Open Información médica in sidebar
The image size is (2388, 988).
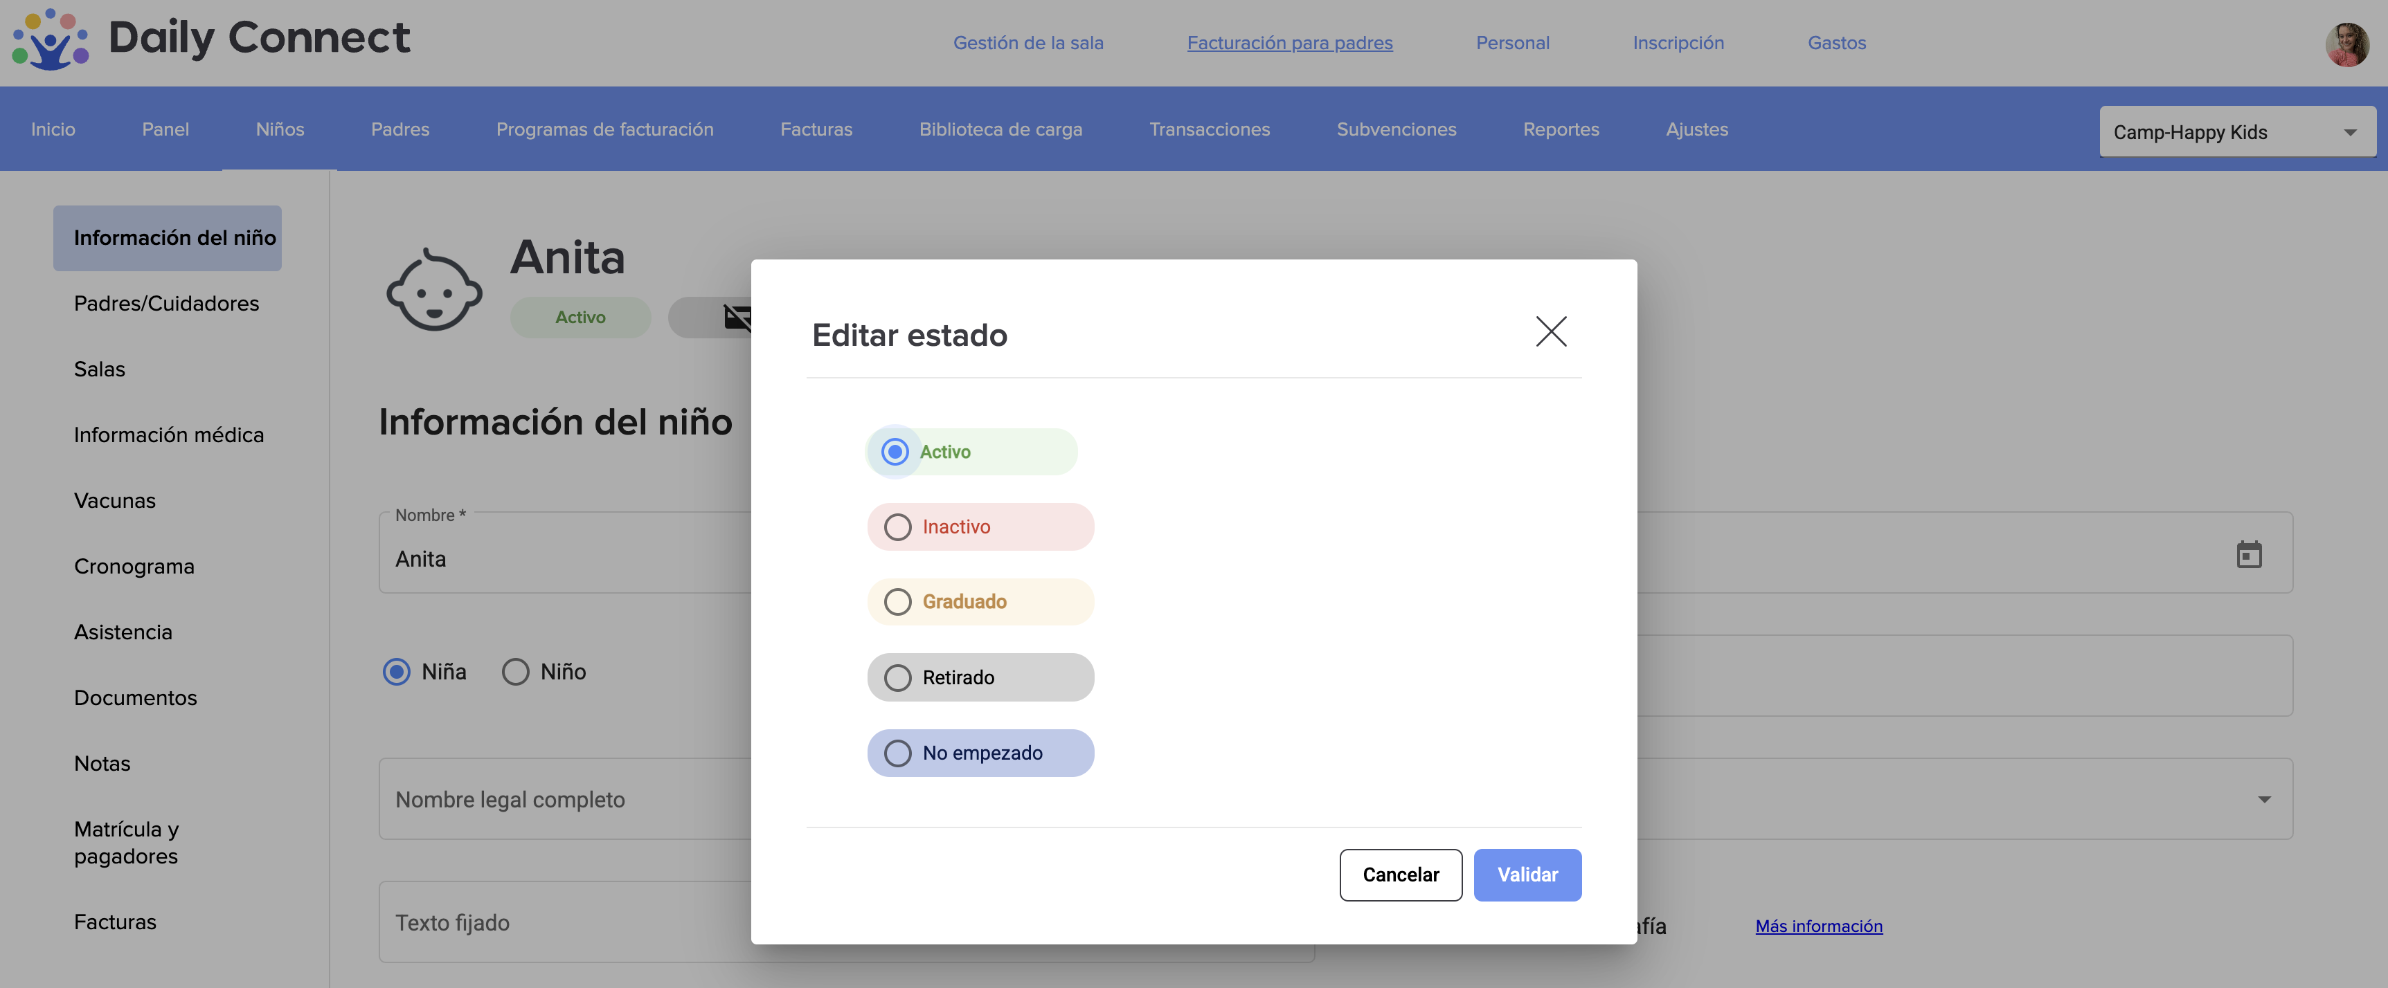(x=169, y=435)
